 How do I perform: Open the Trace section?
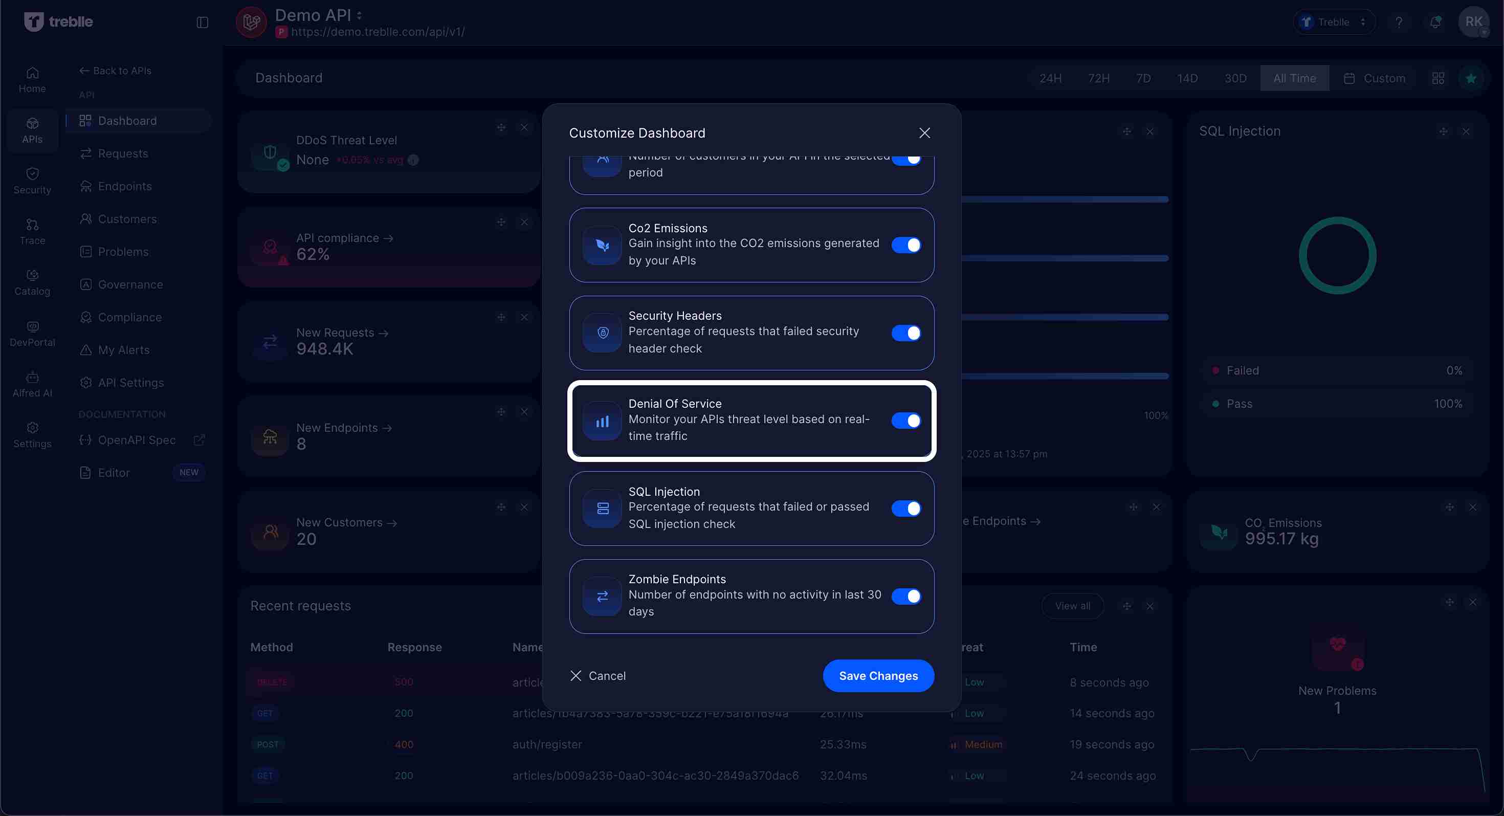(32, 231)
